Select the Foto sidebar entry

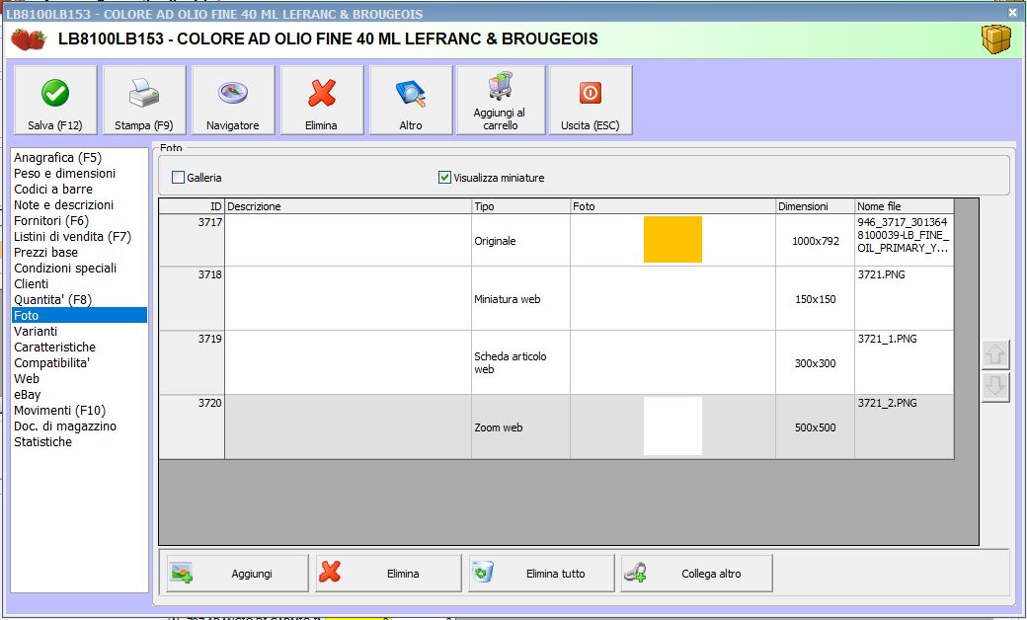coord(79,315)
